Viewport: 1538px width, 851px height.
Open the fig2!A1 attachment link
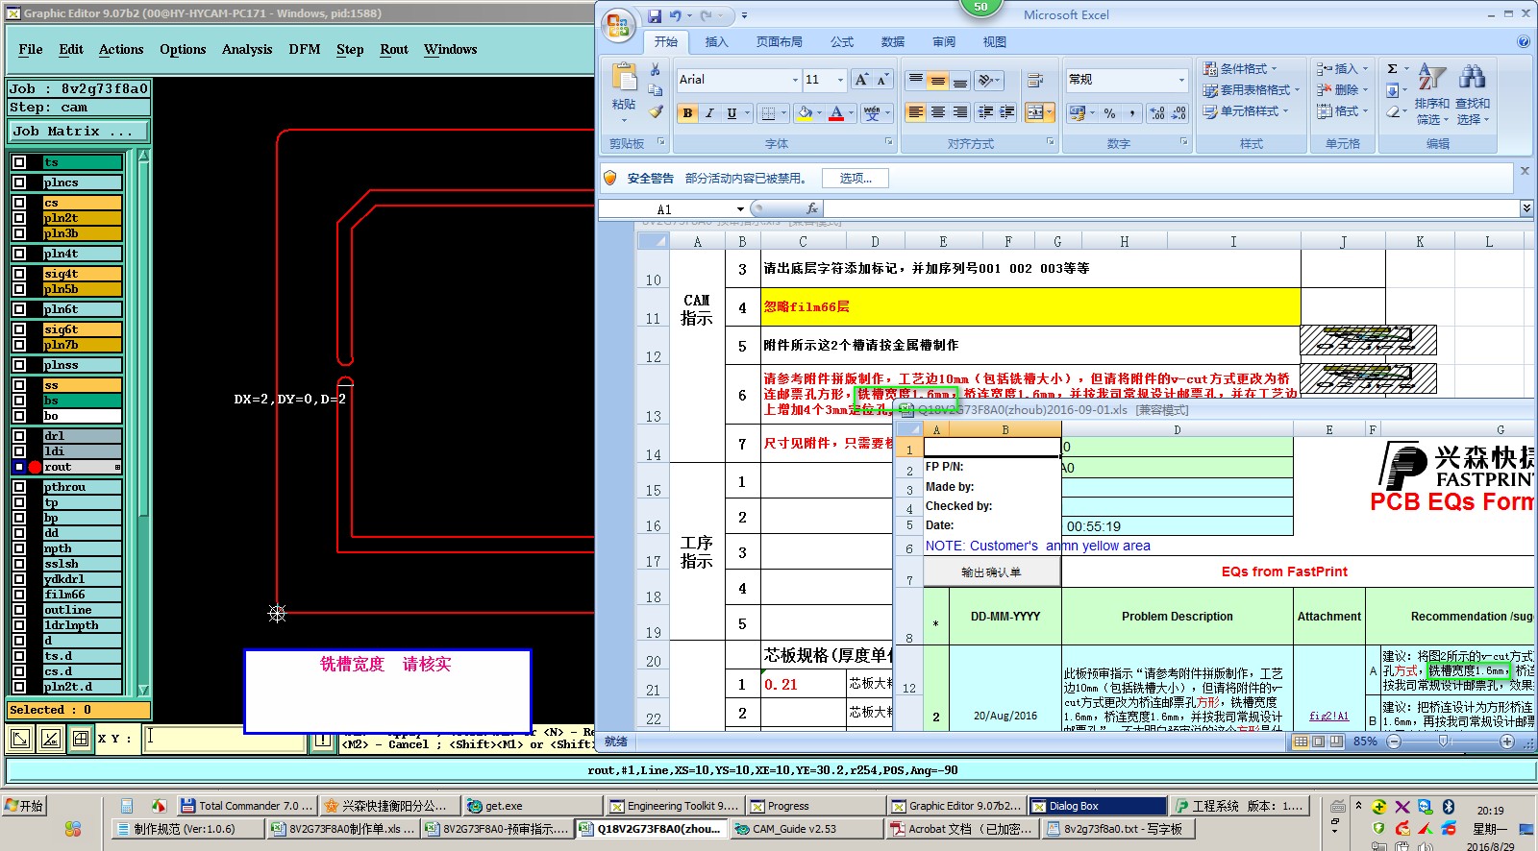coord(1328,716)
